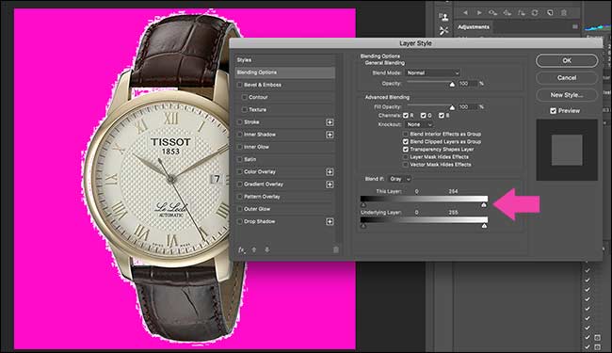Viewport: 612px width, 353px height.
Task: Open the Blend If Gray dropdown
Action: [399, 179]
